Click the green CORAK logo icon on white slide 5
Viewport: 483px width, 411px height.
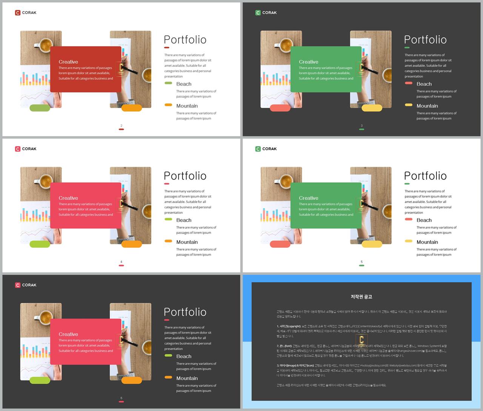pos(258,149)
